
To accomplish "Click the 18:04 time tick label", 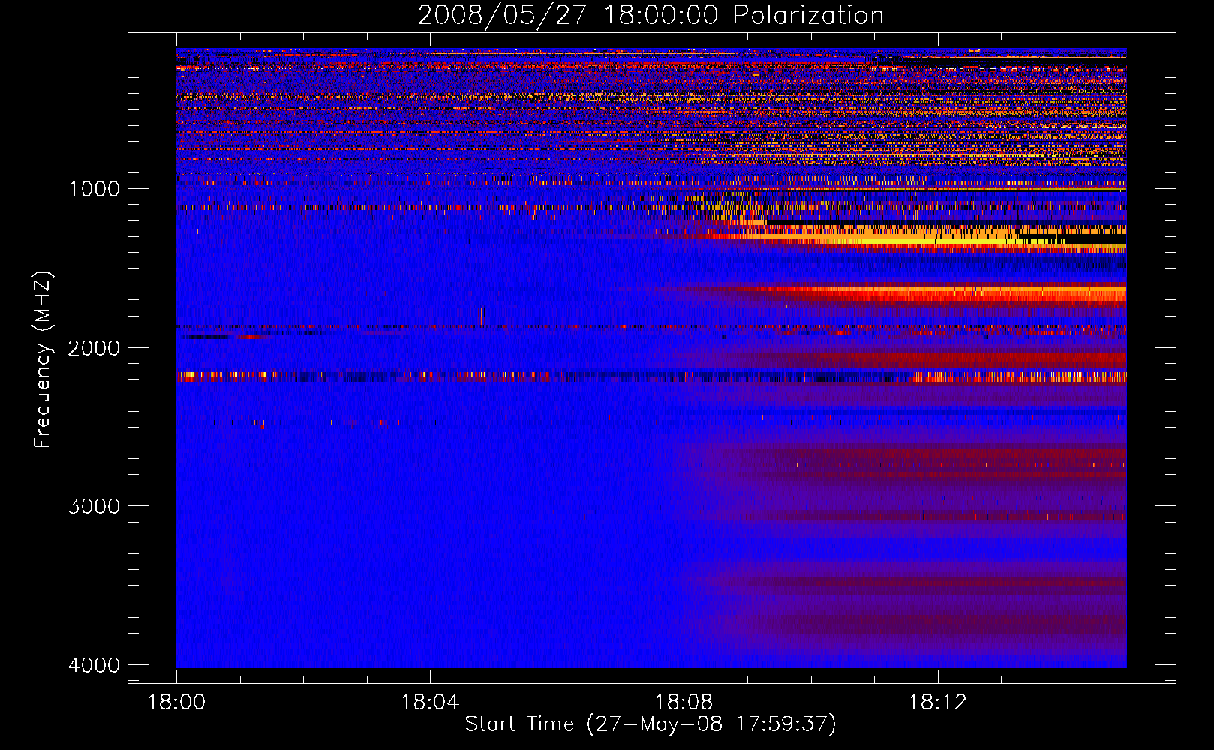I will click(430, 703).
